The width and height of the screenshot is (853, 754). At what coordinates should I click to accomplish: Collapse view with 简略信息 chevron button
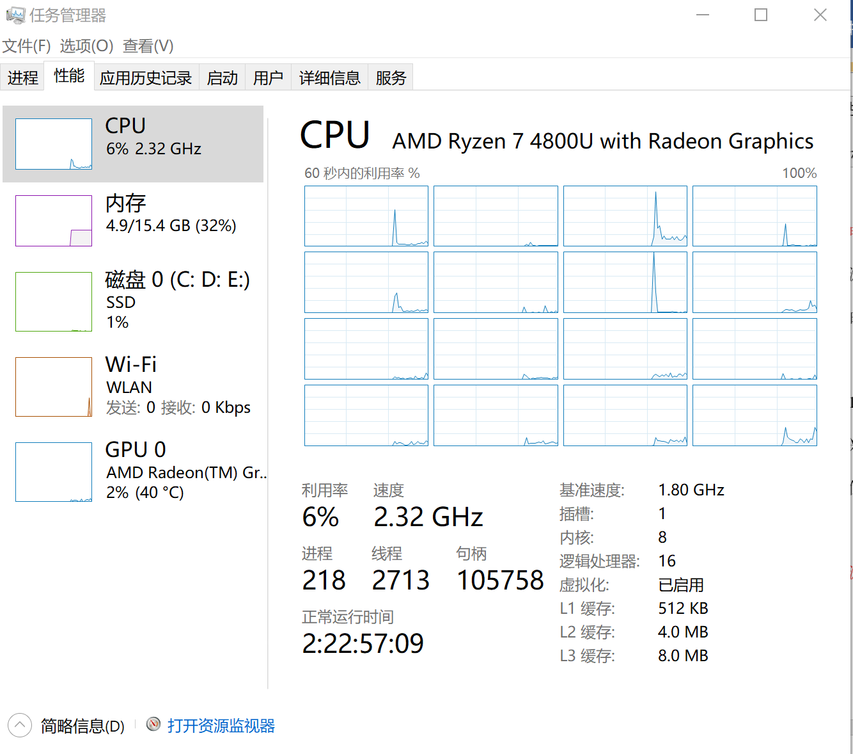click(x=20, y=725)
